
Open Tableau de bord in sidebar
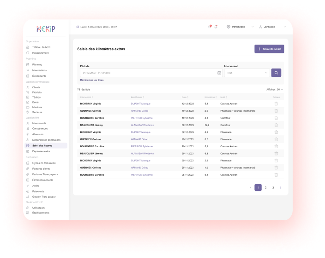click(41, 47)
